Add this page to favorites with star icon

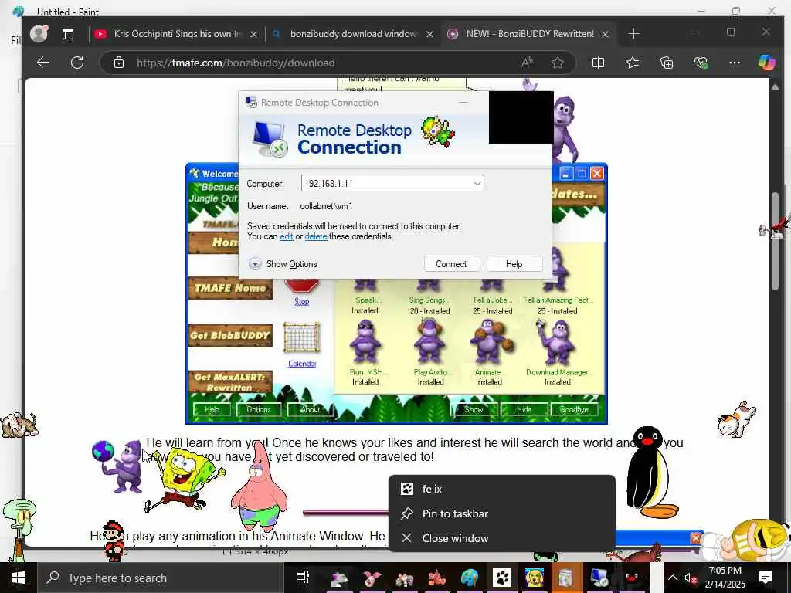[x=558, y=63]
